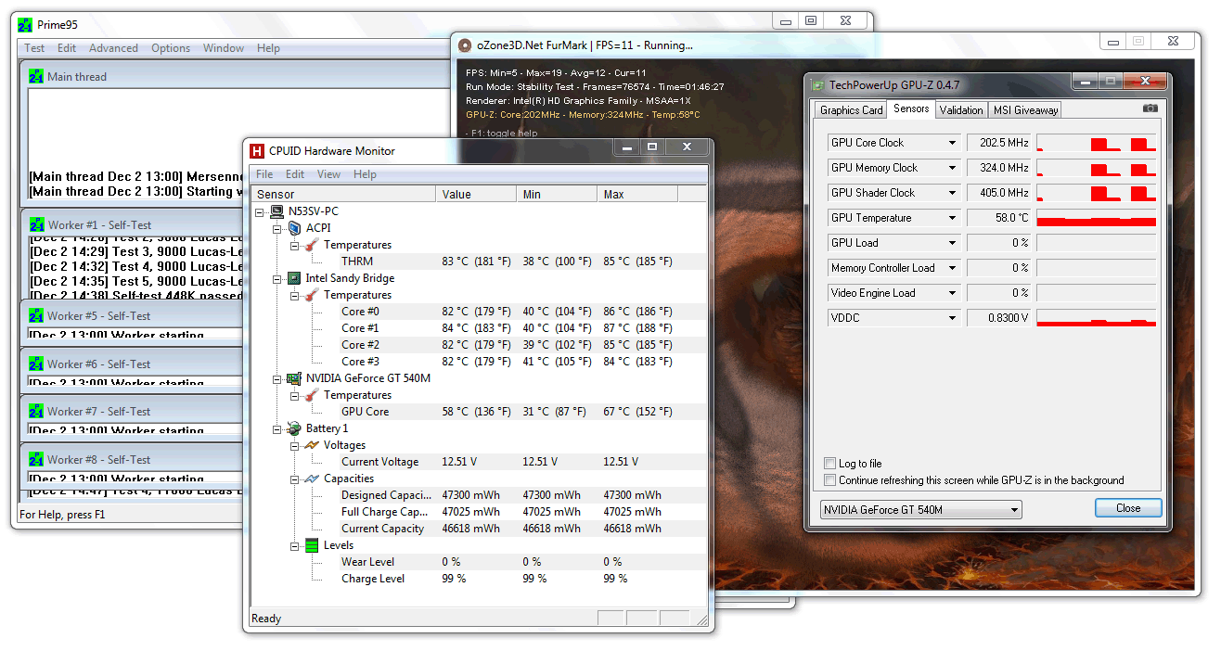Click the Voltages lightning icon
This screenshot has height=651, width=1221.
(x=313, y=444)
